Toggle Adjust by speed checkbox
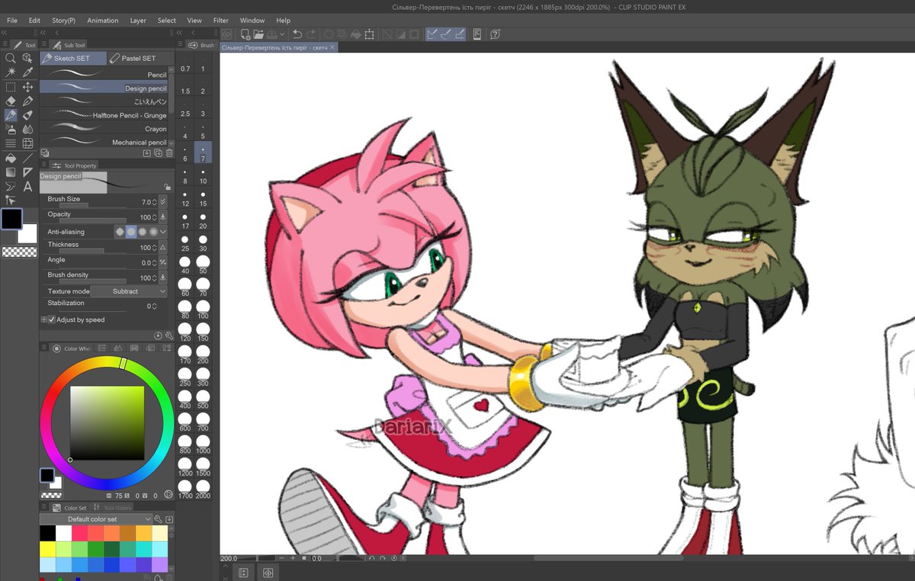 [x=52, y=319]
